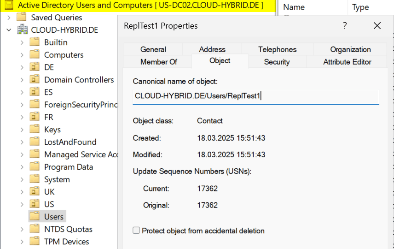Click the Saved Queries folder icon

[x=21, y=18]
